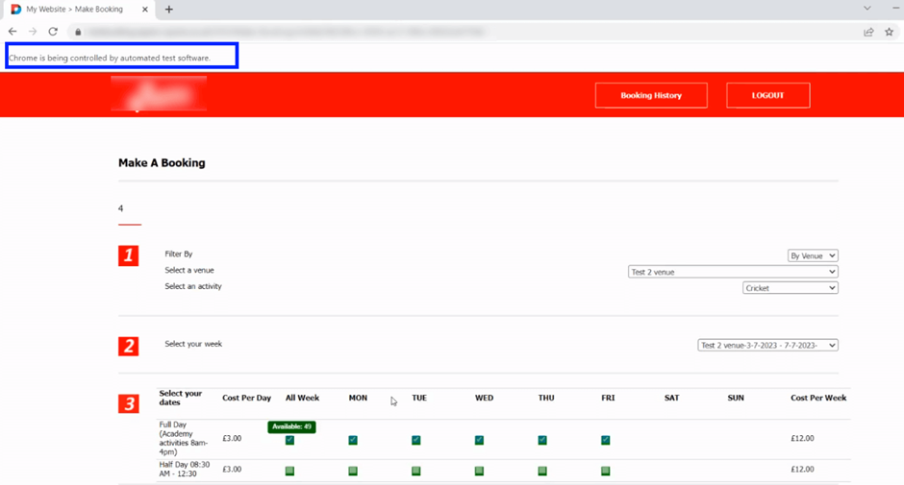Check Half Day FRI checkbox

pyautogui.click(x=605, y=471)
